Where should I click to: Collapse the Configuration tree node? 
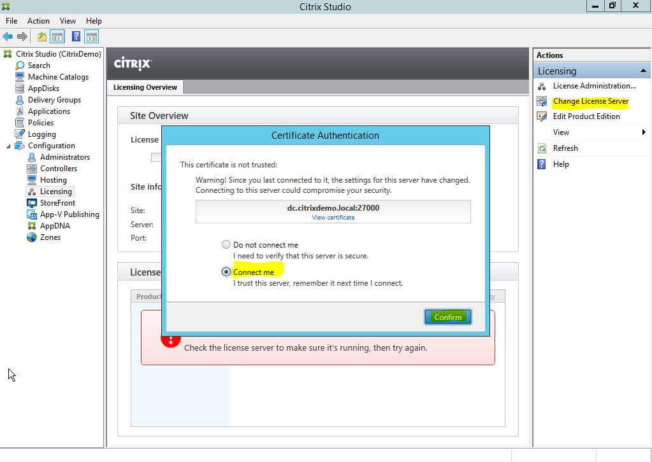8,146
